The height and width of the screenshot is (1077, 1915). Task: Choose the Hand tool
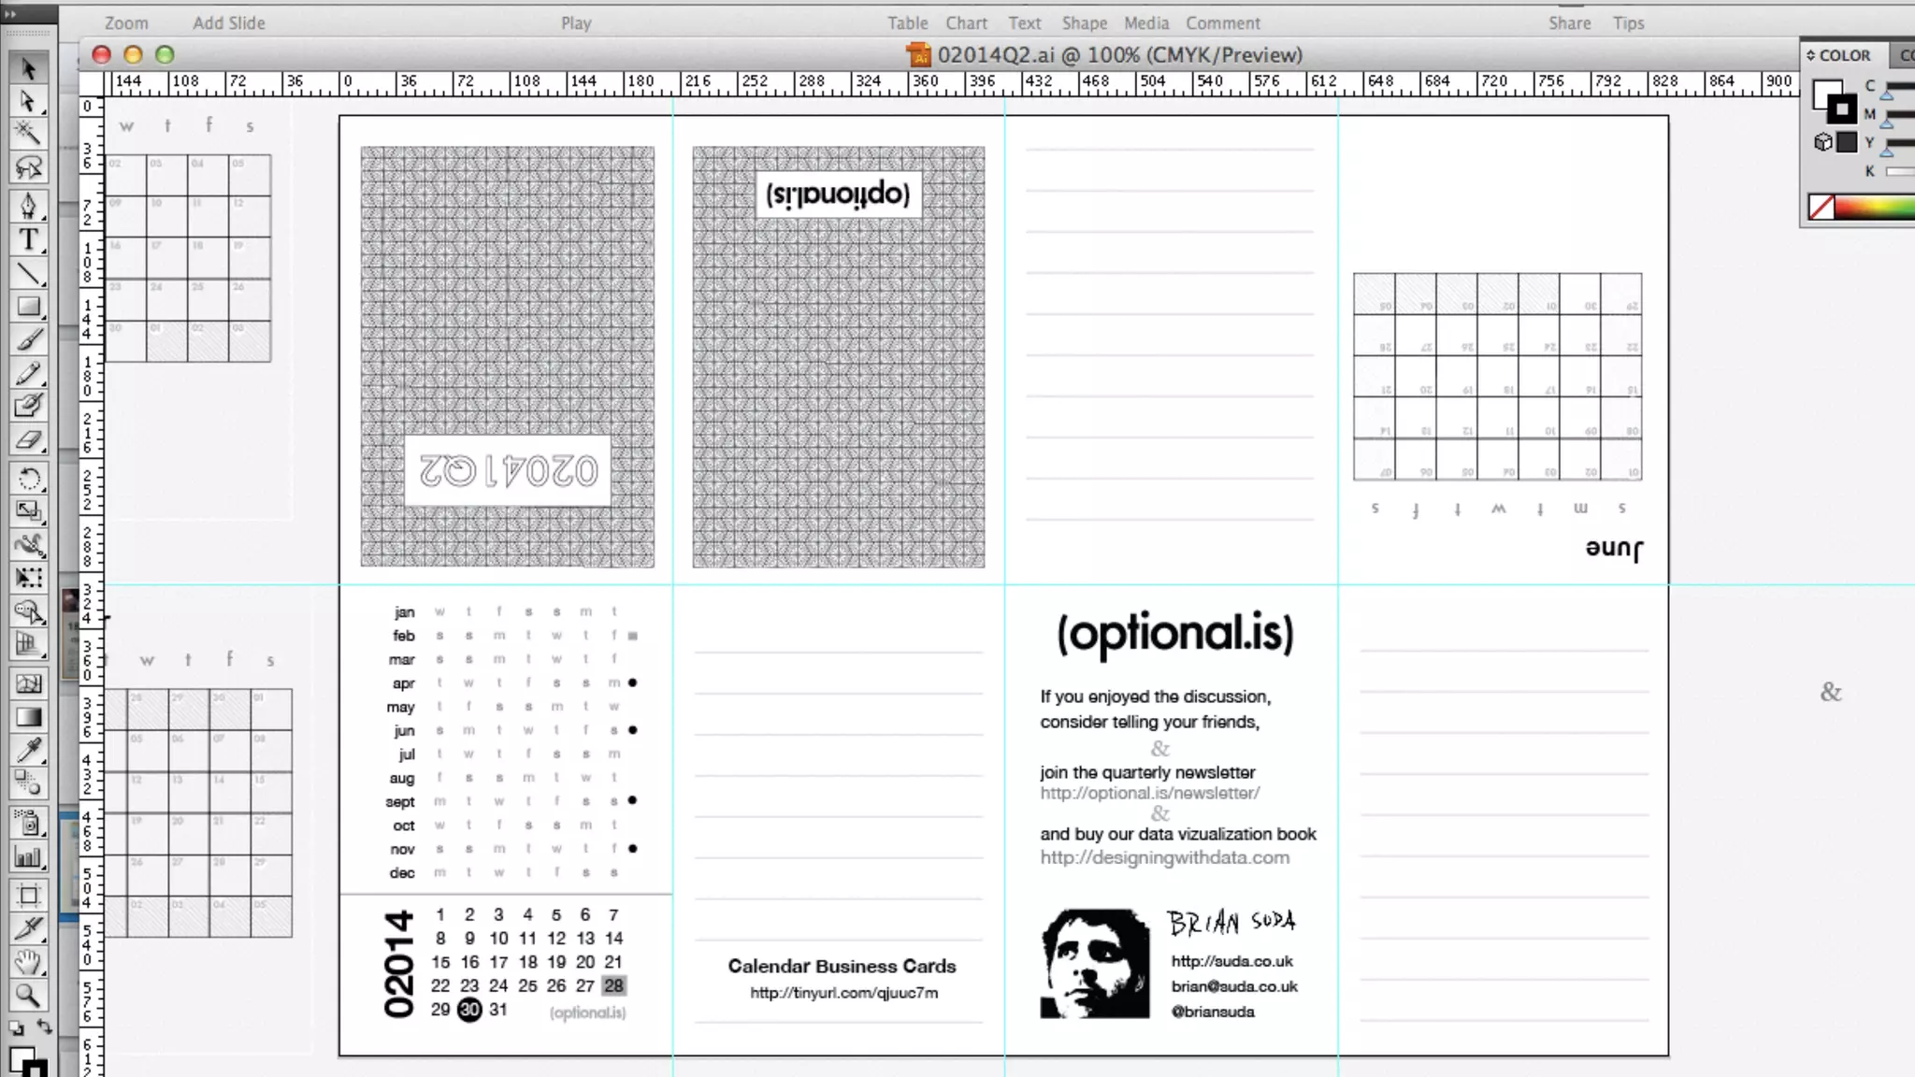[x=28, y=961]
